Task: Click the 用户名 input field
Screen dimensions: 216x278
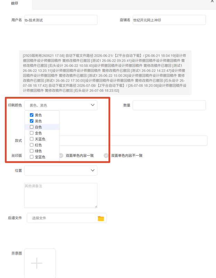Action: (x=61, y=20)
